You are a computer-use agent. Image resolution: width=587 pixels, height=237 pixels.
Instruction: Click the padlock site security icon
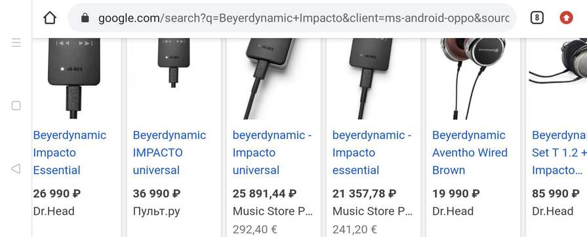pyautogui.click(x=85, y=18)
